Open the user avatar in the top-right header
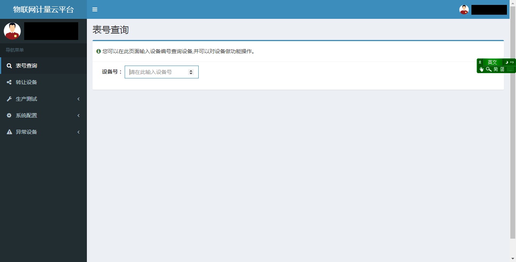The width and height of the screenshot is (516, 262). (x=464, y=10)
